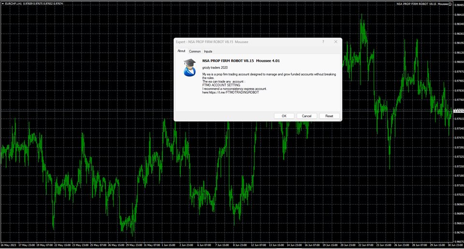
Task: Click the line 'FTMO ACCOUNT SETTING'
Action: point(221,85)
